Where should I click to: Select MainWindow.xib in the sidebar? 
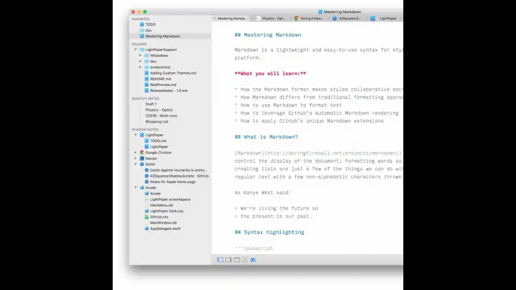tap(163, 223)
